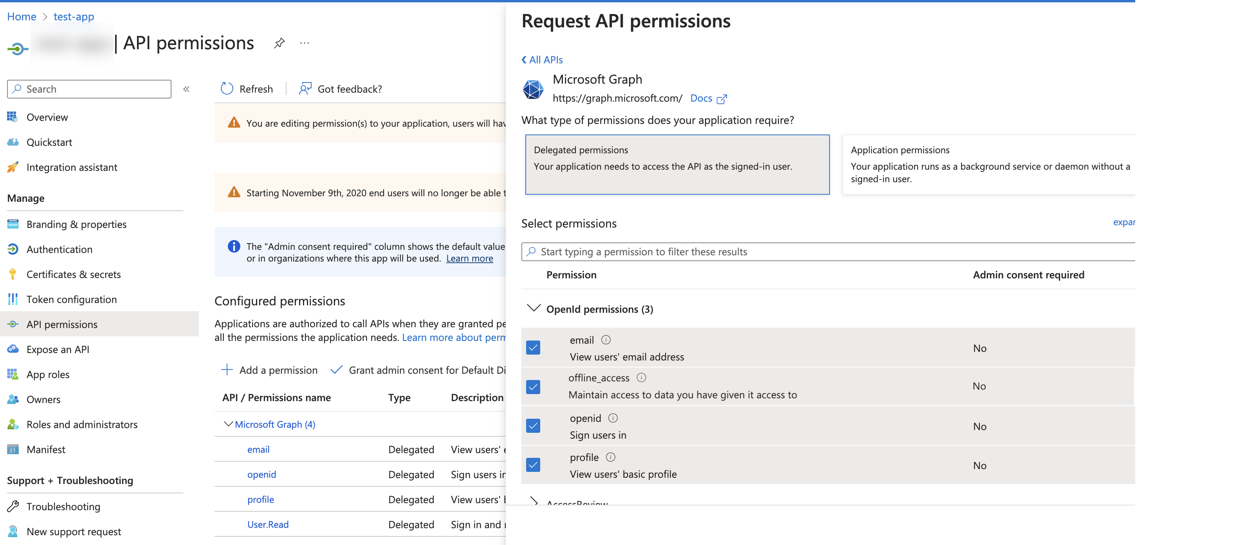Uncheck the profile permission checkbox
Image resolution: width=1237 pixels, height=545 pixels.
pyautogui.click(x=533, y=464)
